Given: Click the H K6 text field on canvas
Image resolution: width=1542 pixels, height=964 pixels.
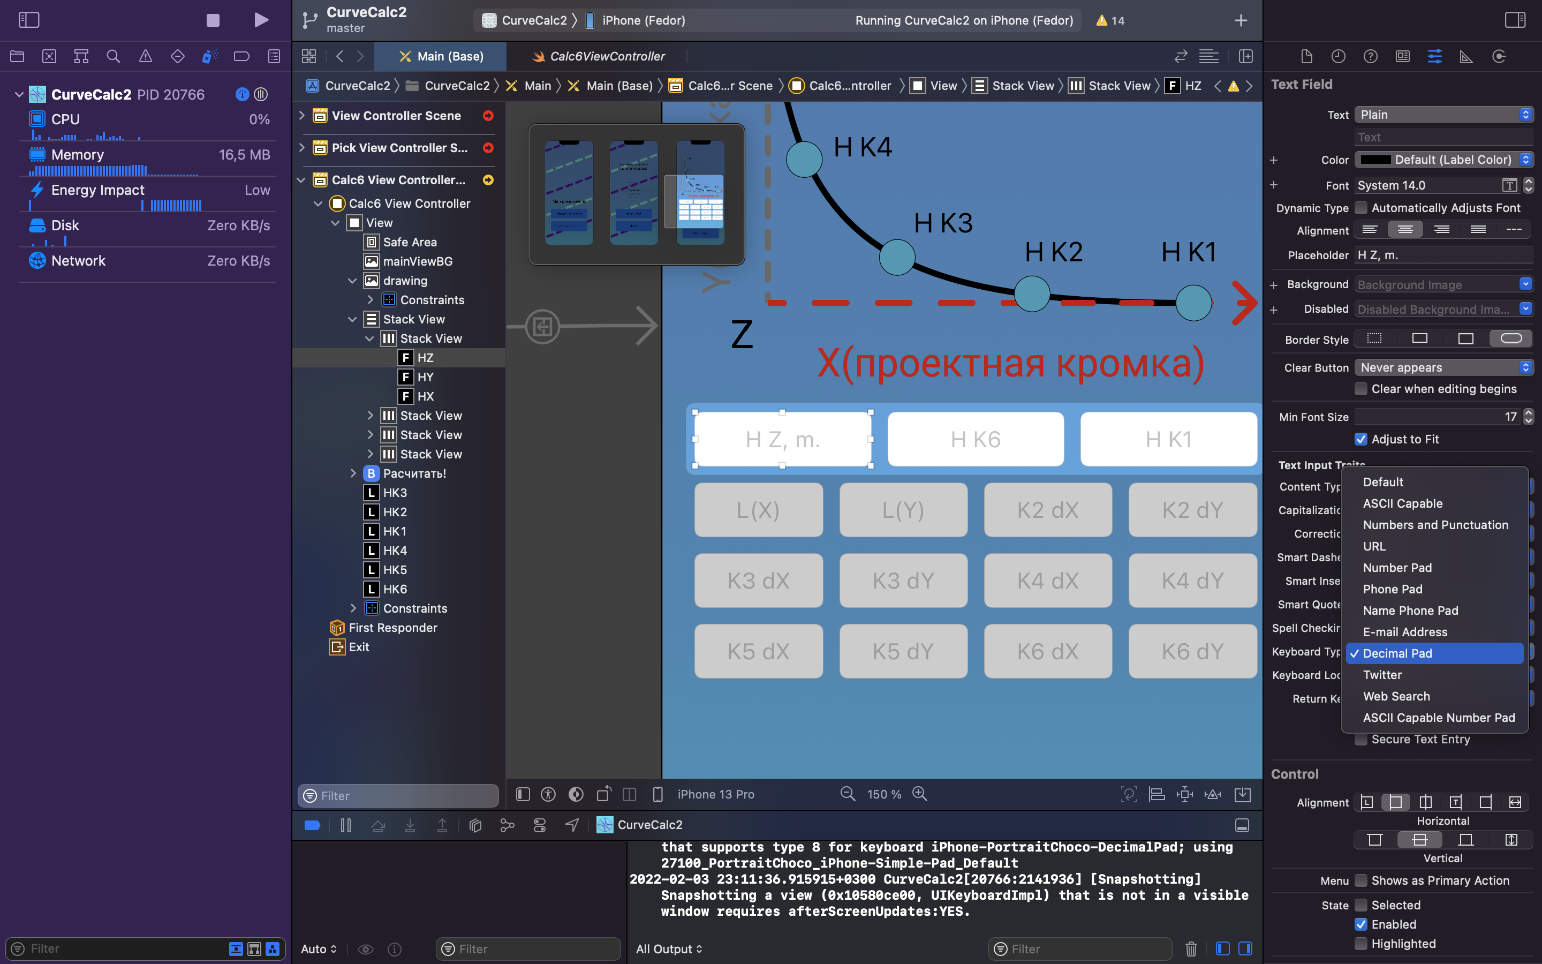Looking at the screenshot, I should (x=975, y=439).
